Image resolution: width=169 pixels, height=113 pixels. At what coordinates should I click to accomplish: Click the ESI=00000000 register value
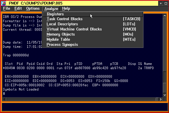coord(17,81)
